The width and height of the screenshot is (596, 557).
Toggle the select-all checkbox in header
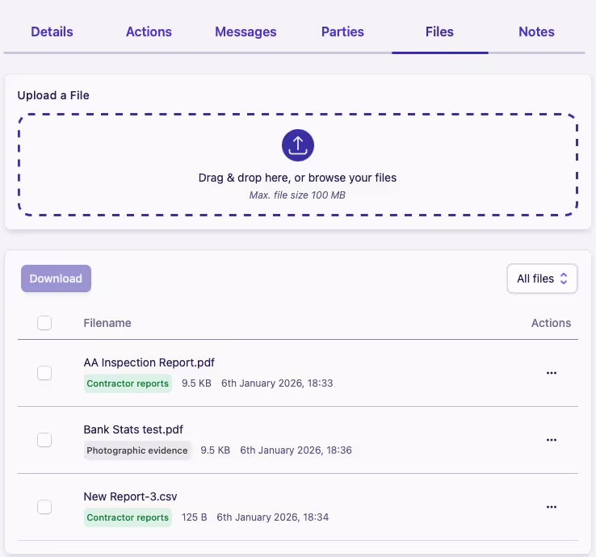click(44, 323)
